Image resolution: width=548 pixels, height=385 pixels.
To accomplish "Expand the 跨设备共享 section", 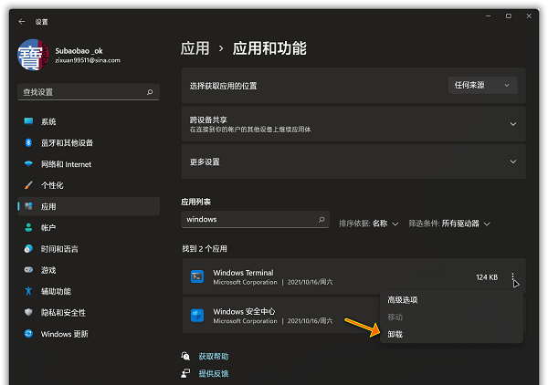I will [x=512, y=124].
